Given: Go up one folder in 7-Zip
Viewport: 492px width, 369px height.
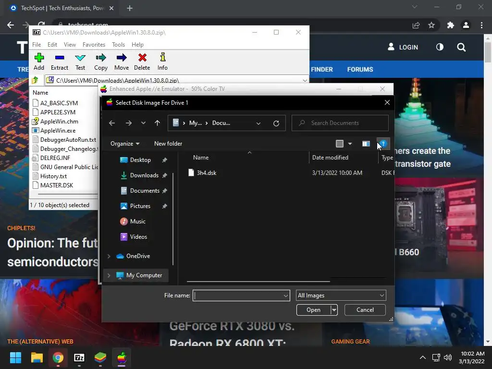Looking at the screenshot, I should click(35, 80).
